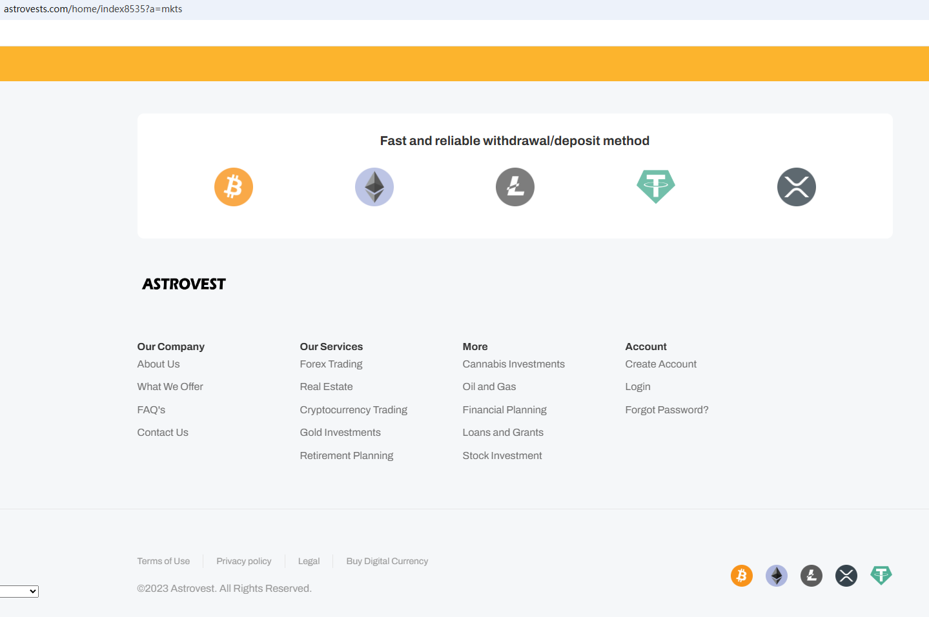Click the small Bitcoin icon in footer

[742, 576]
